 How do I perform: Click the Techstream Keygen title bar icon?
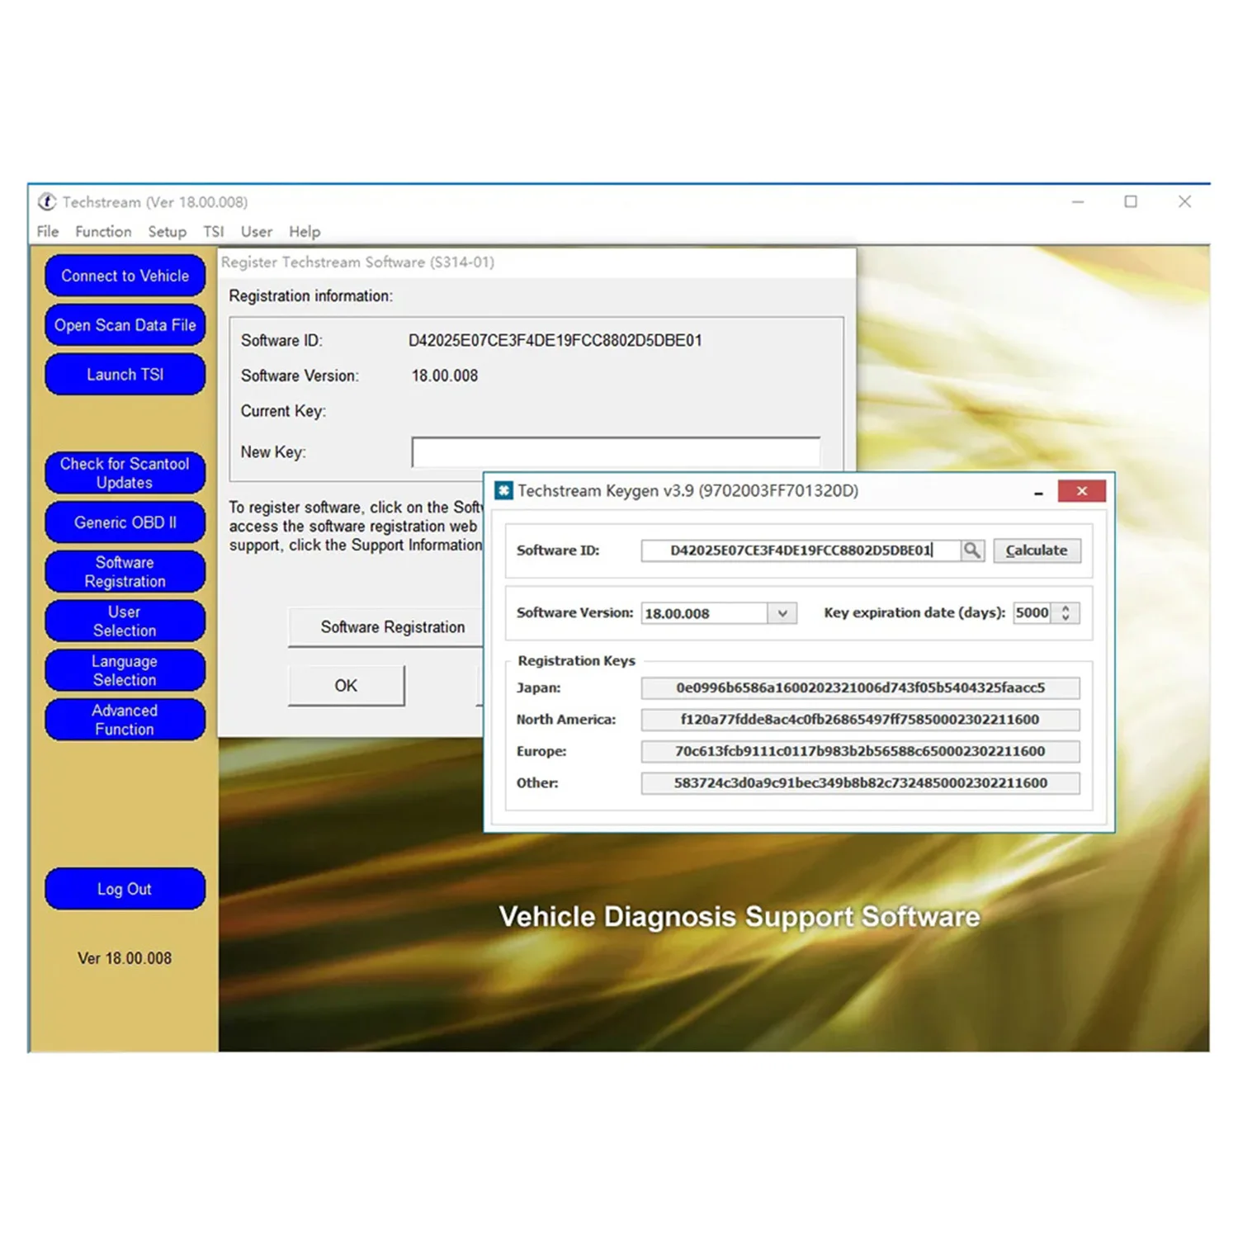tap(503, 491)
